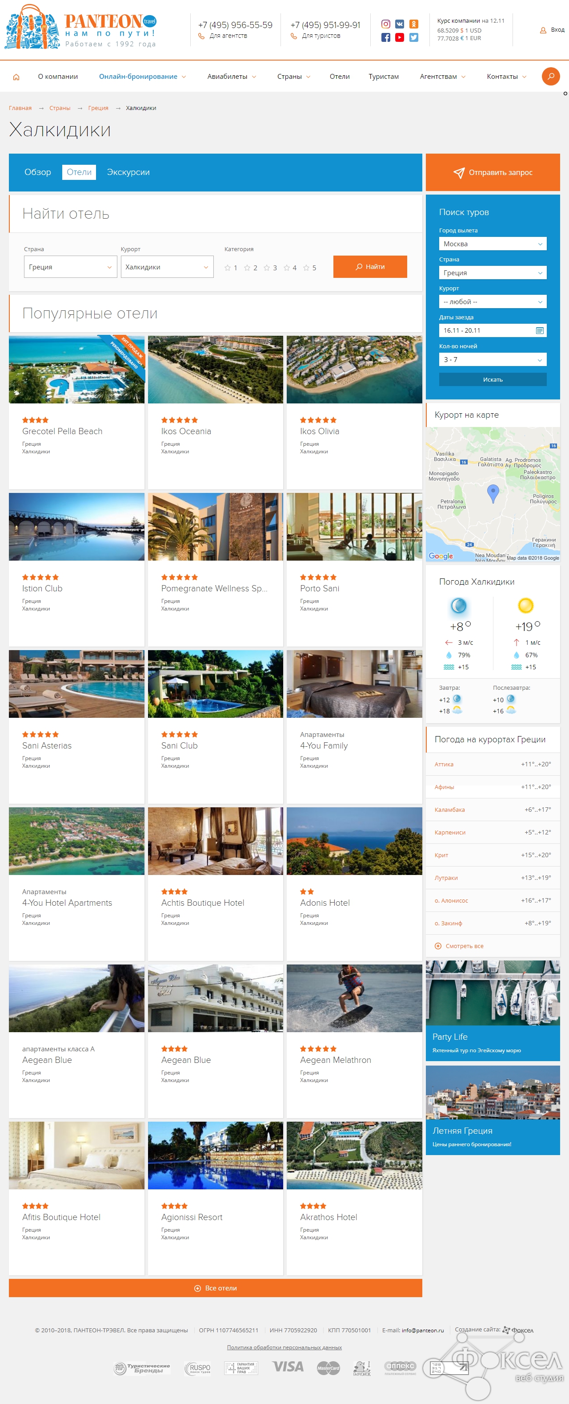569x1404 pixels.
Task: Expand the Кол-во ночей dropdown
Action: (x=492, y=359)
